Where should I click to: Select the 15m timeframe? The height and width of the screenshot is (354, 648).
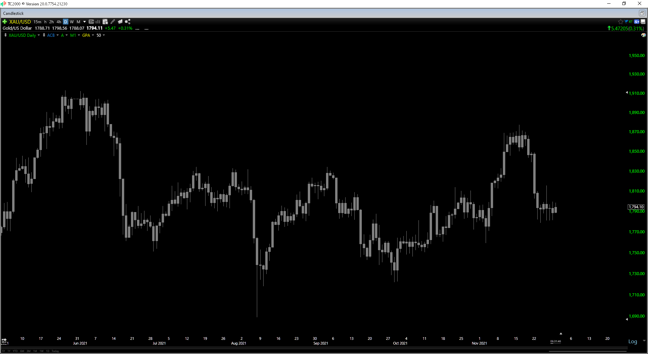[x=37, y=22]
